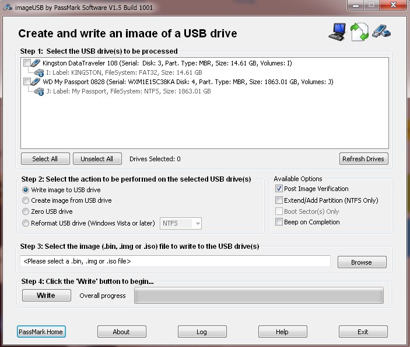The width and height of the screenshot is (410, 347).
Task: Enable Extend/Add Partition (NTFS Only)
Action: coord(279,200)
